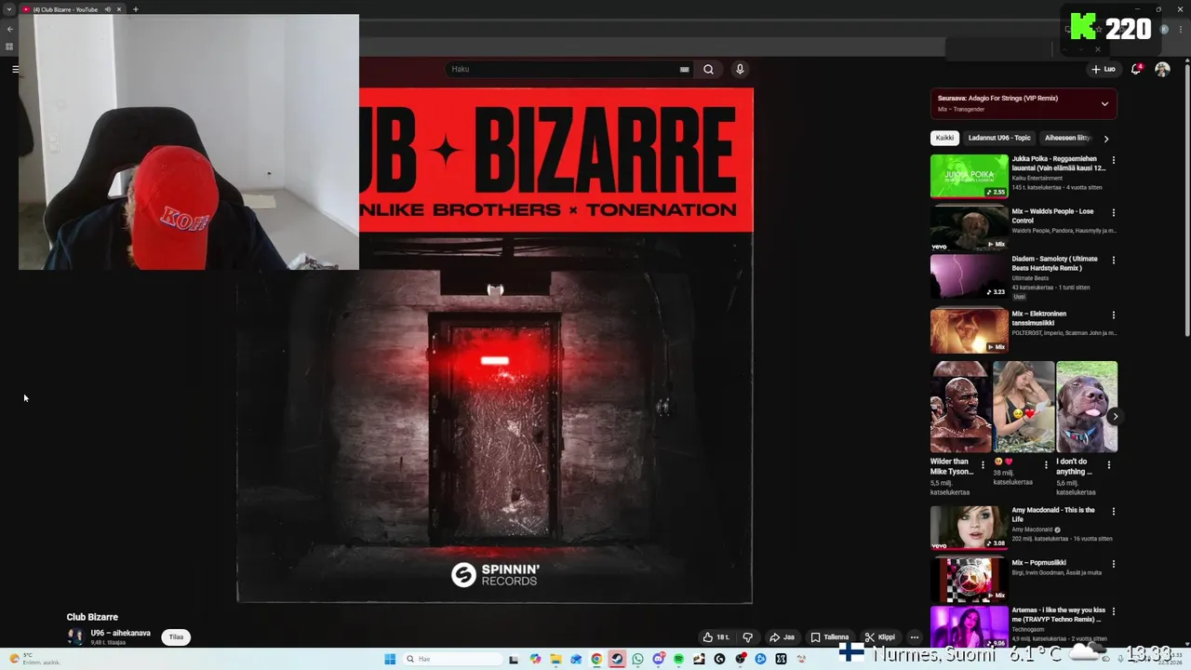Open WhatsApp from taskbar

637,659
